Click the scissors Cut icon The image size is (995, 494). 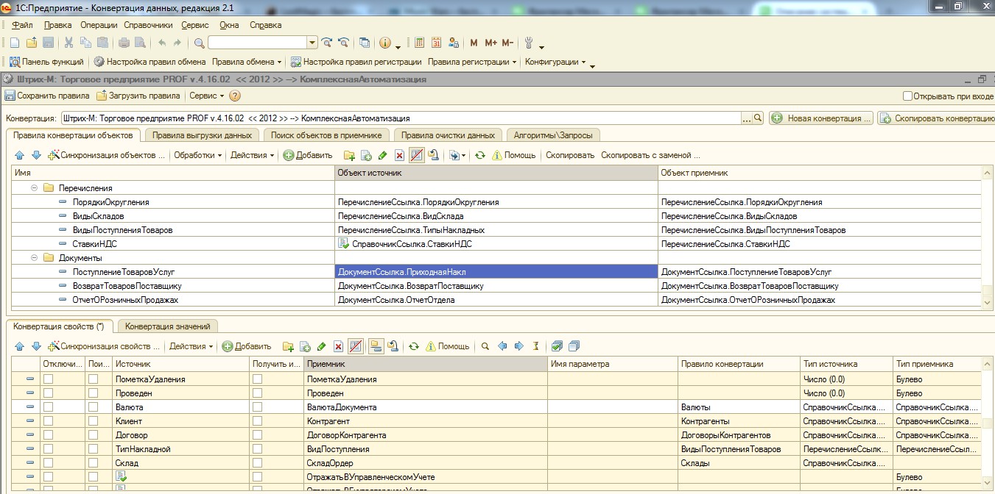point(68,43)
